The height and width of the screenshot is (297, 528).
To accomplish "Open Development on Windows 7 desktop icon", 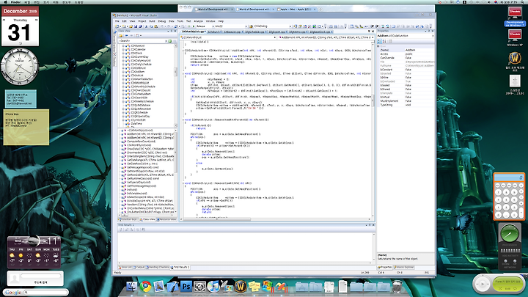I will 515,16.
